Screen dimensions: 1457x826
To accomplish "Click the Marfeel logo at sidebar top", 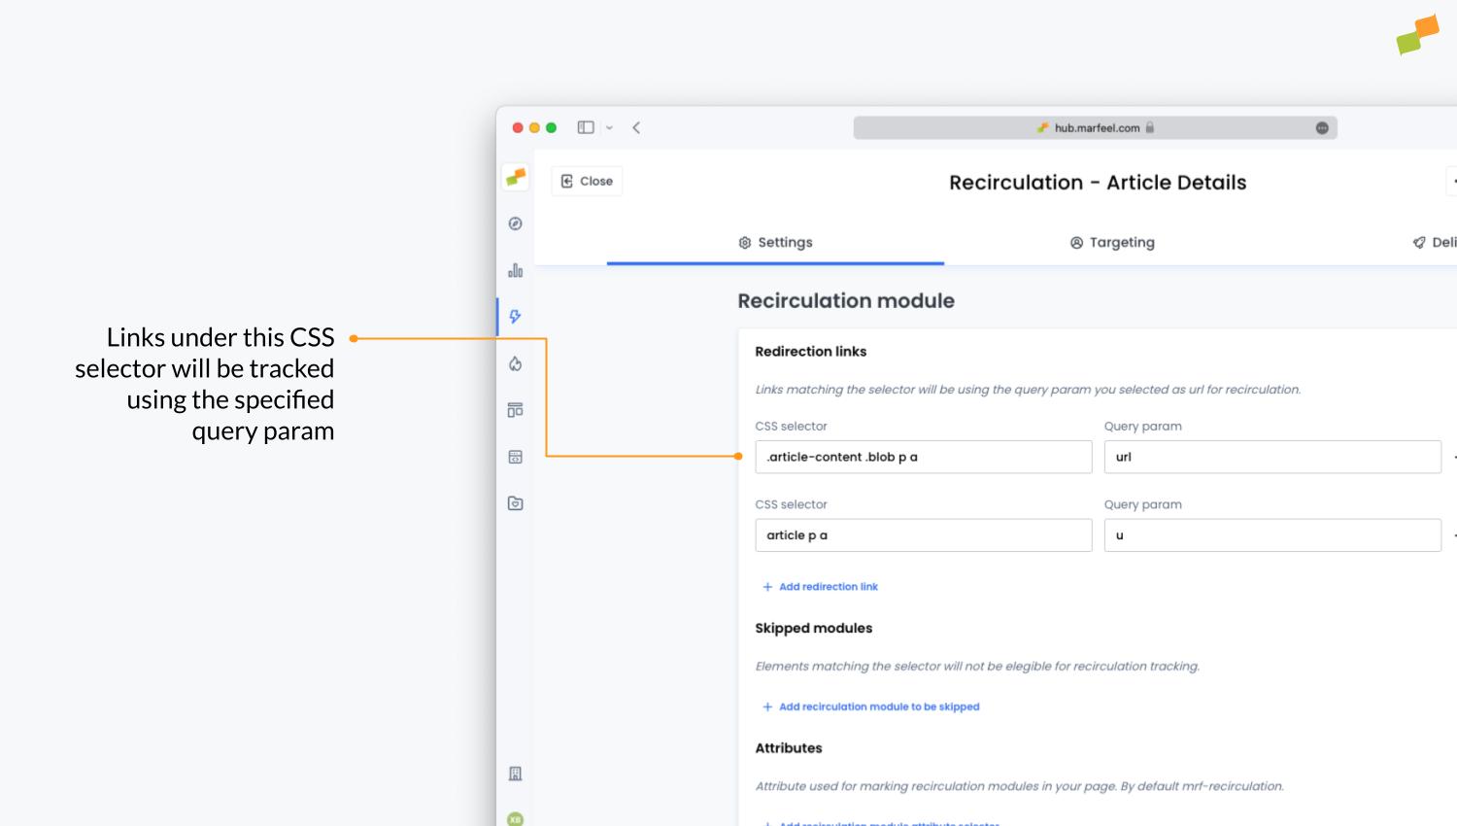I will click(515, 177).
